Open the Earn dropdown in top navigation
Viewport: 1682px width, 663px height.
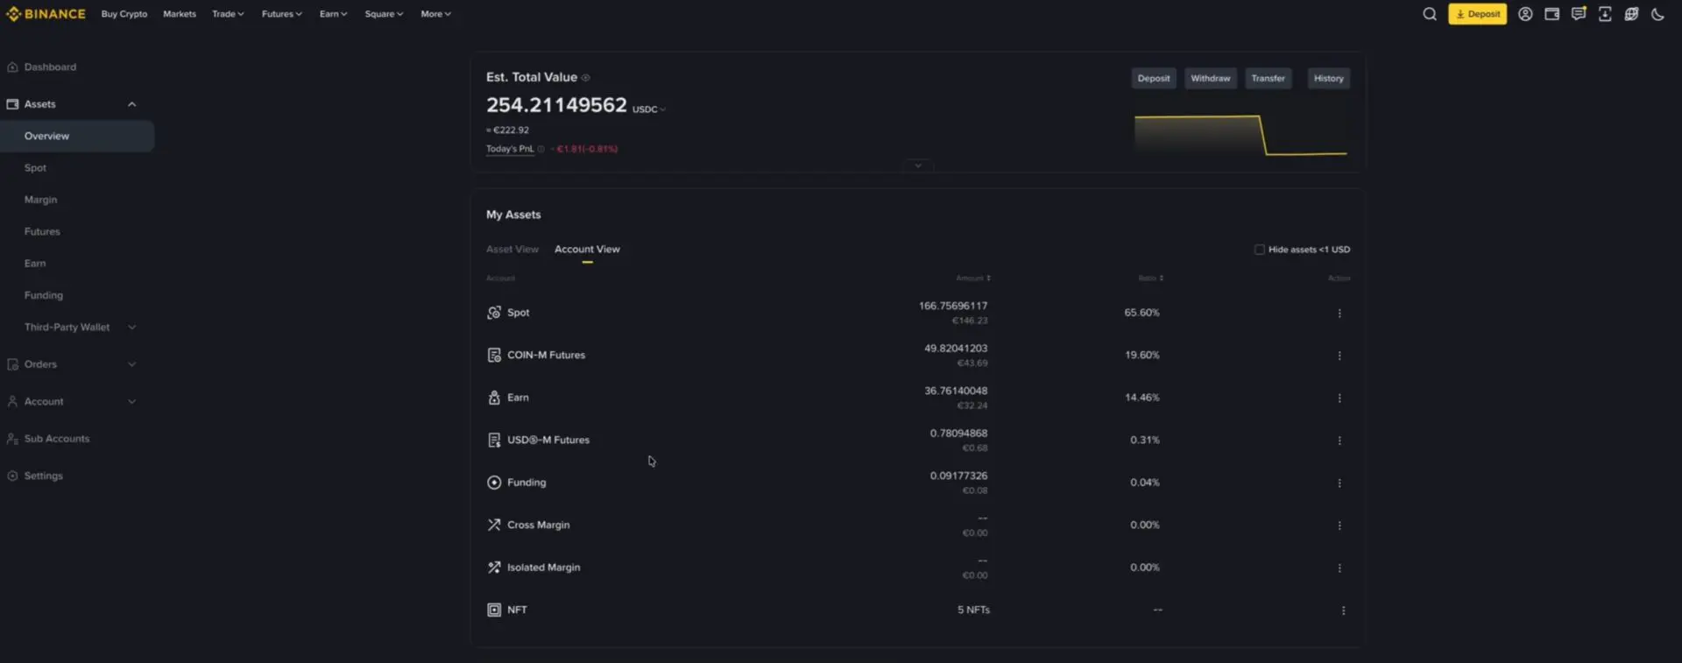click(x=333, y=14)
